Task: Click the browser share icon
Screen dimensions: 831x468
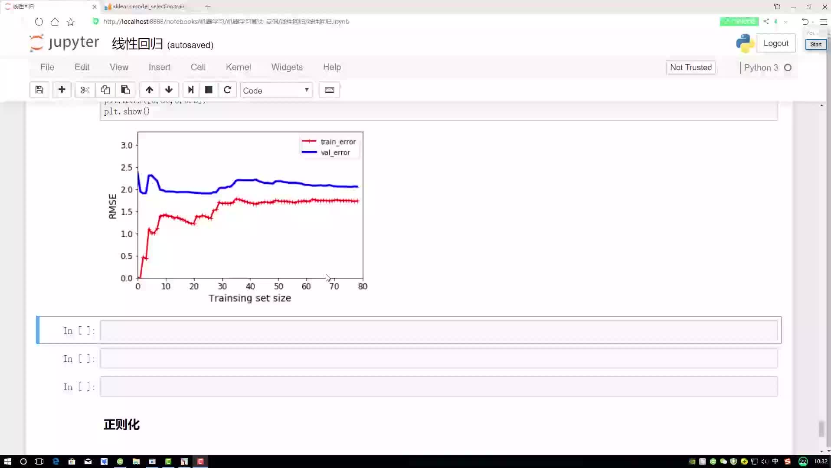Action: pyautogui.click(x=766, y=21)
